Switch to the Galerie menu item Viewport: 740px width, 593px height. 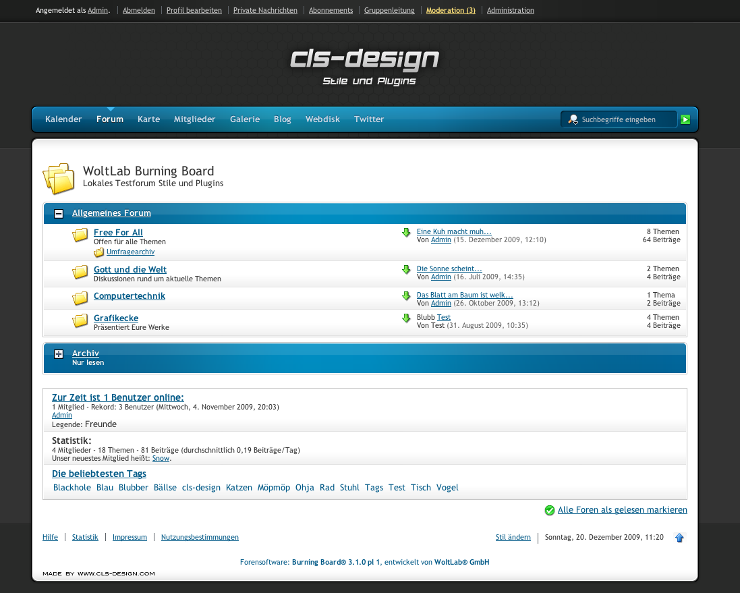tap(244, 119)
